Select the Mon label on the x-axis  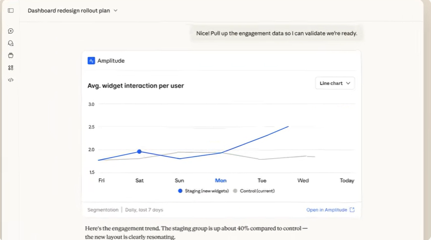coord(221,180)
